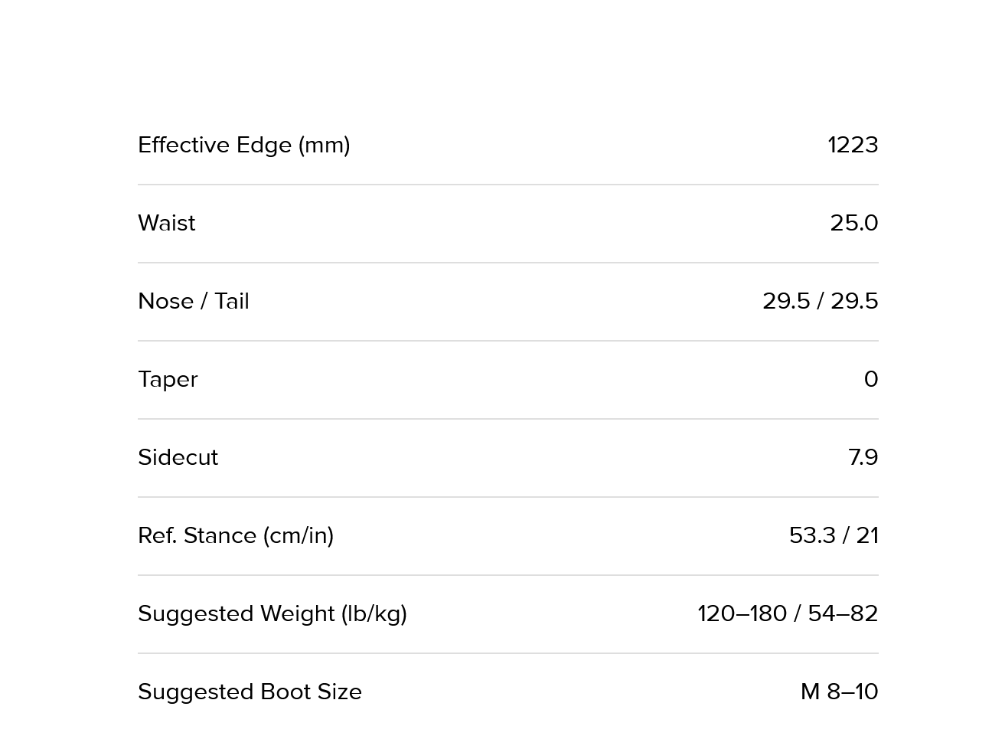Screen dimensions: 992x749
Task: Click the Suggested Weight (lb/kg) label
Action: 272,613
